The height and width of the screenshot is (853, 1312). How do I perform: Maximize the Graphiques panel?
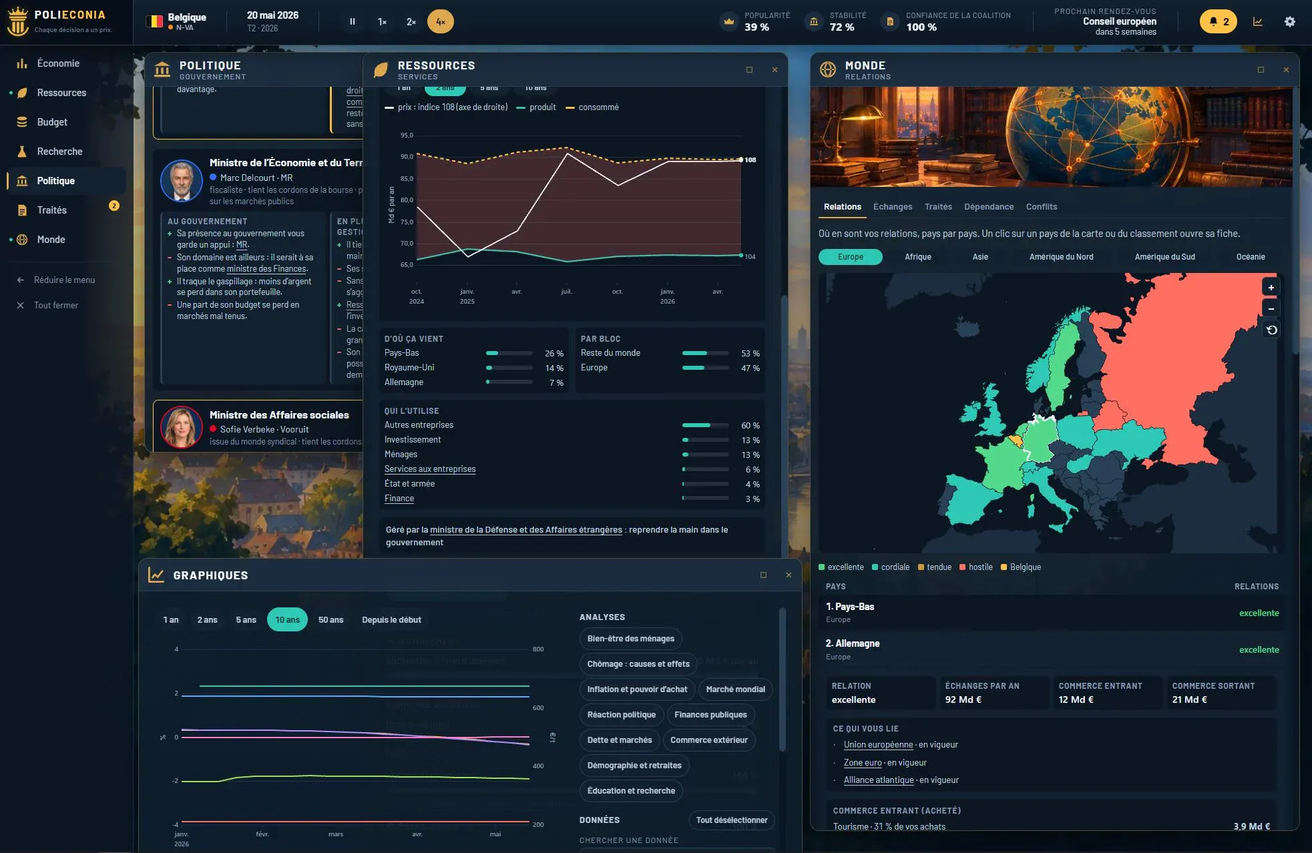763,575
